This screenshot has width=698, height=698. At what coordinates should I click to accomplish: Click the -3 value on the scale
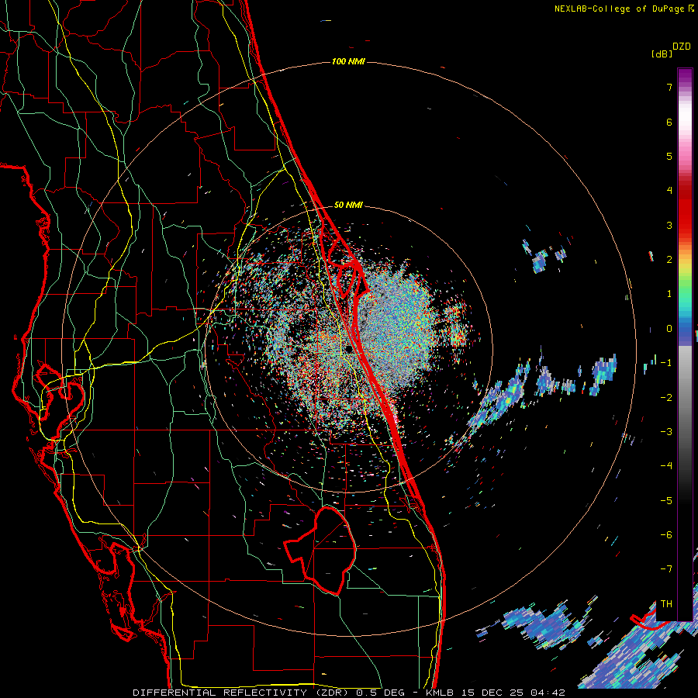point(666,432)
